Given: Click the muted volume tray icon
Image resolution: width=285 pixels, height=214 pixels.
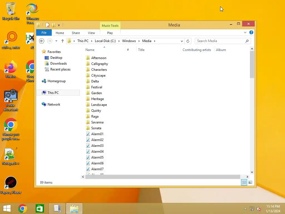Looking at the screenshot, I should click(x=259, y=209).
